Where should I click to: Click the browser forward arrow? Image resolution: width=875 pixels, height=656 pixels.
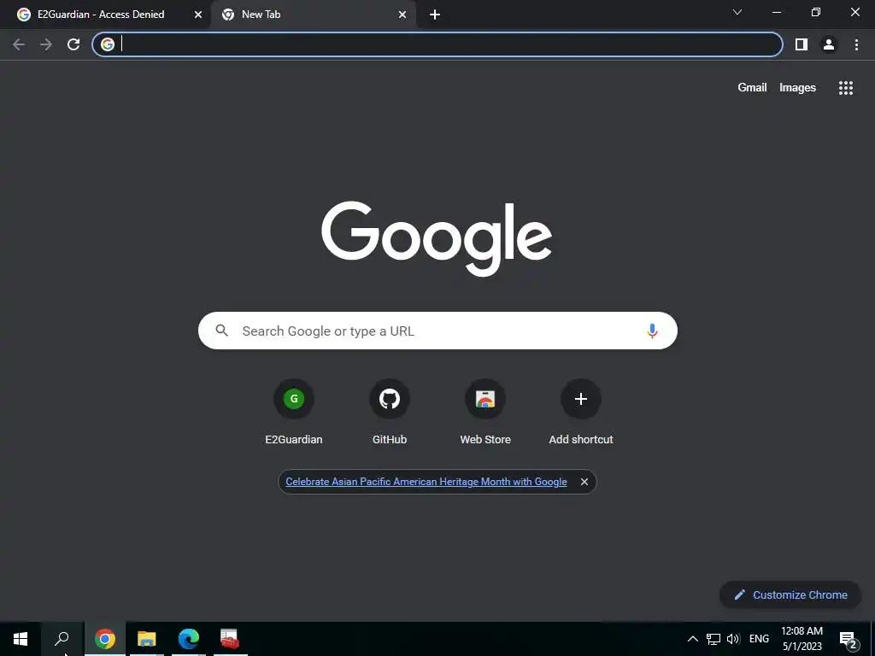point(46,44)
